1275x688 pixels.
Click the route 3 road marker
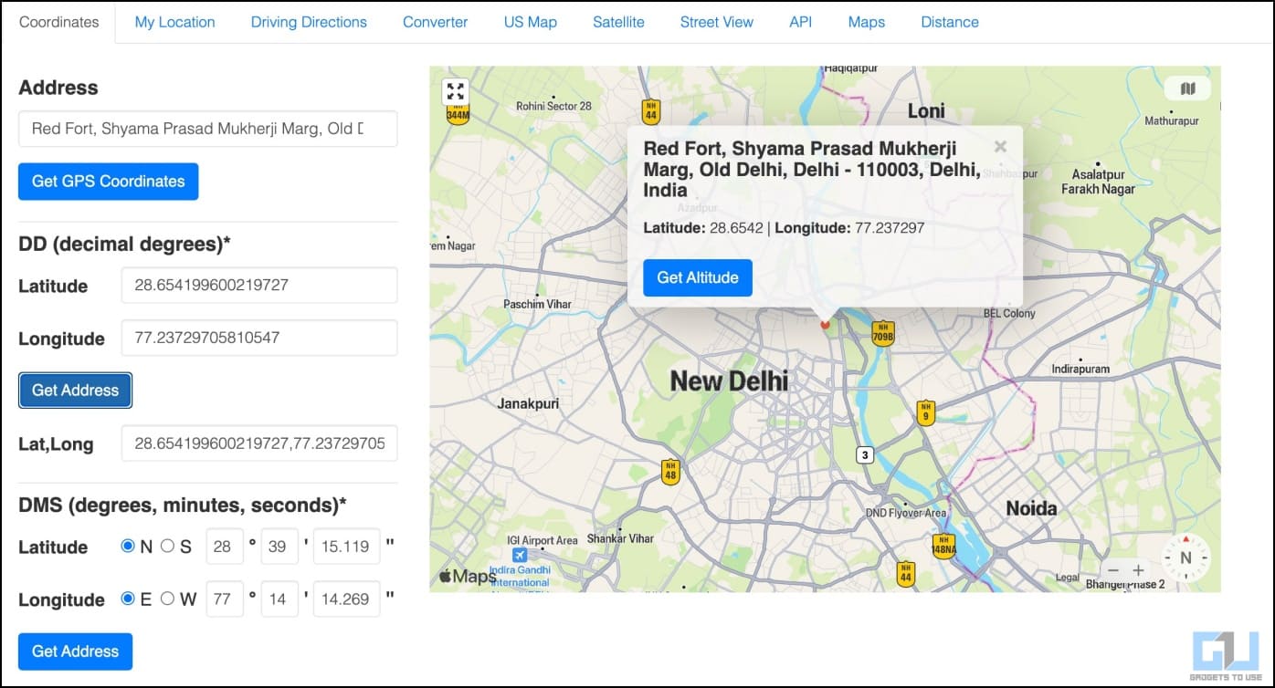(865, 454)
